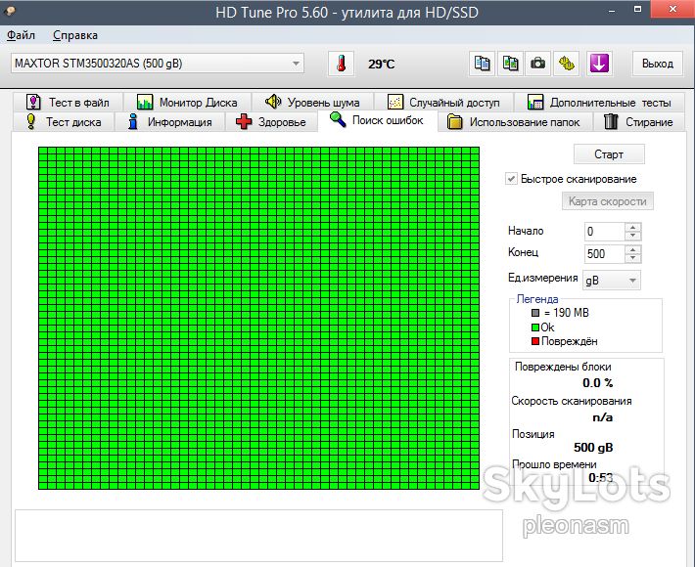695x567 pixels.
Task: Click the Начало value field
Action: (605, 232)
